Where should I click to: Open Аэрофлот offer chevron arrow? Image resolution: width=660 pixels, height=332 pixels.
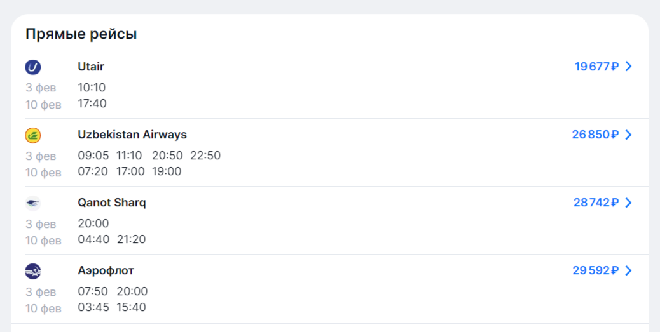[628, 270]
